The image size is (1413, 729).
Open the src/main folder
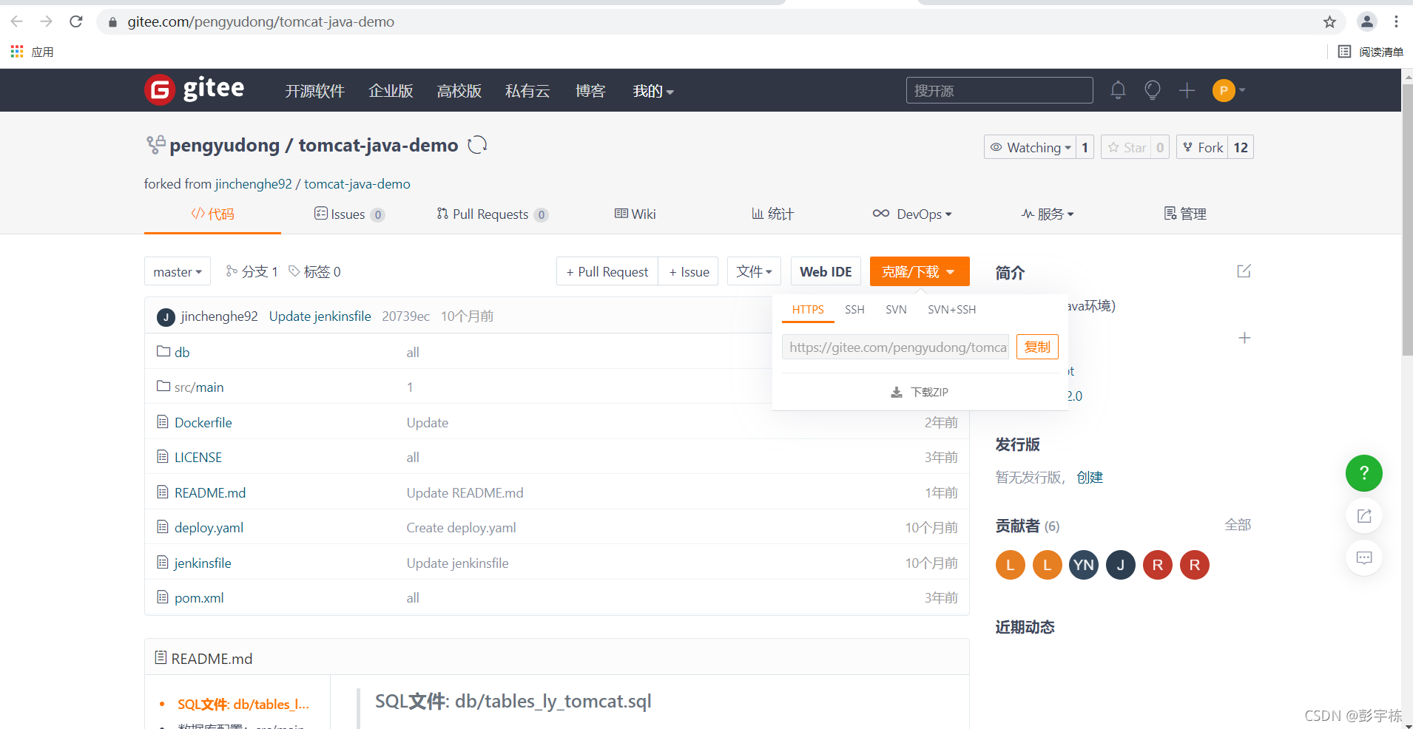tap(199, 387)
